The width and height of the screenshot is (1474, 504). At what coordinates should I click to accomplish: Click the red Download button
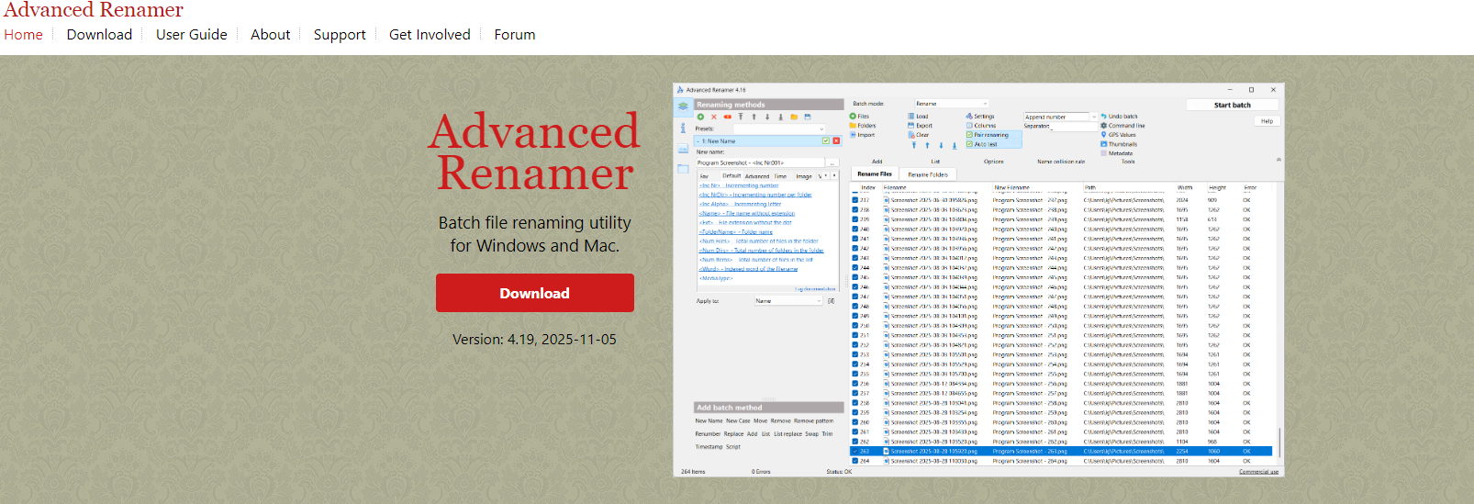pyautogui.click(x=534, y=293)
